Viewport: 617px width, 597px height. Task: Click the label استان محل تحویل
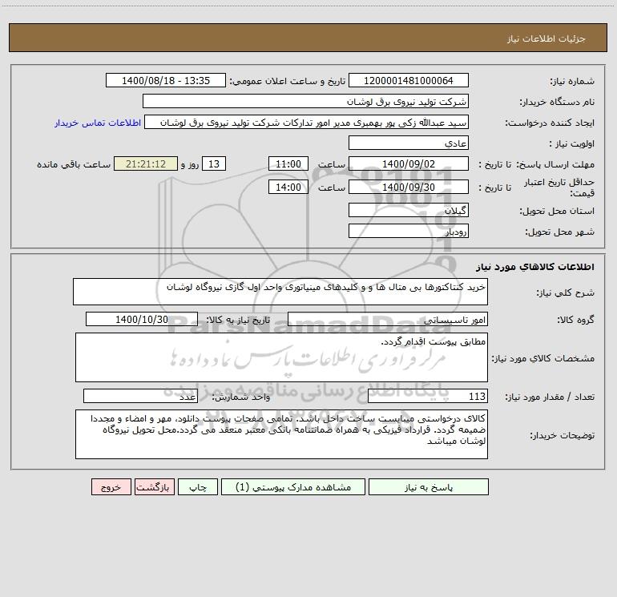pos(557,212)
